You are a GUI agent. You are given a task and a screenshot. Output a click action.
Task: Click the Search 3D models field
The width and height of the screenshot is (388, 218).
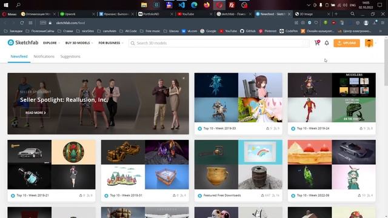(x=219, y=43)
